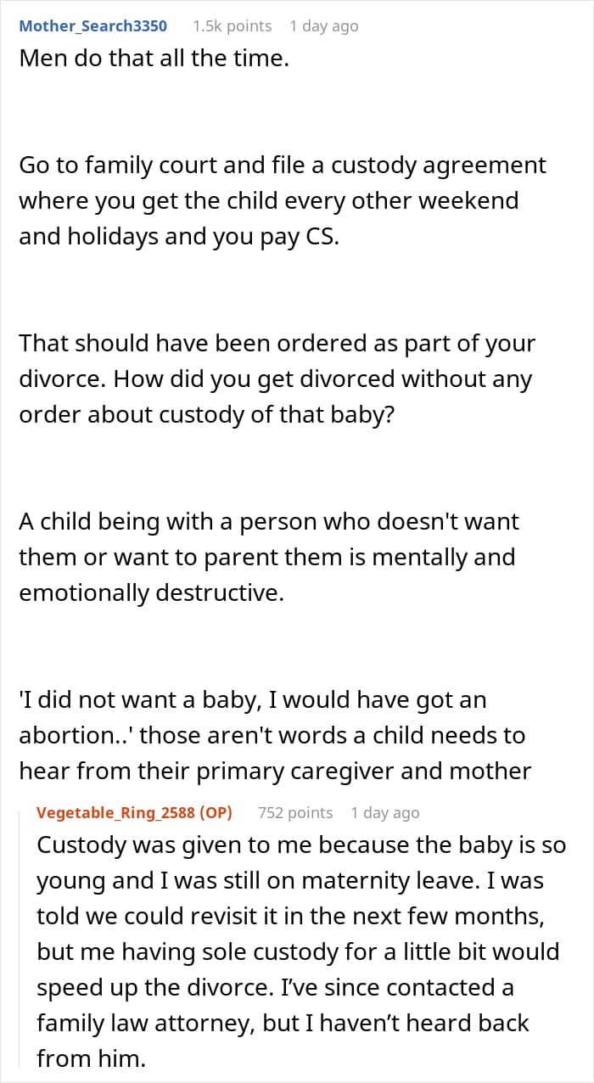Click the top comment's '1 day ago' timestamp
The image size is (594, 1083).
coord(323,26)
